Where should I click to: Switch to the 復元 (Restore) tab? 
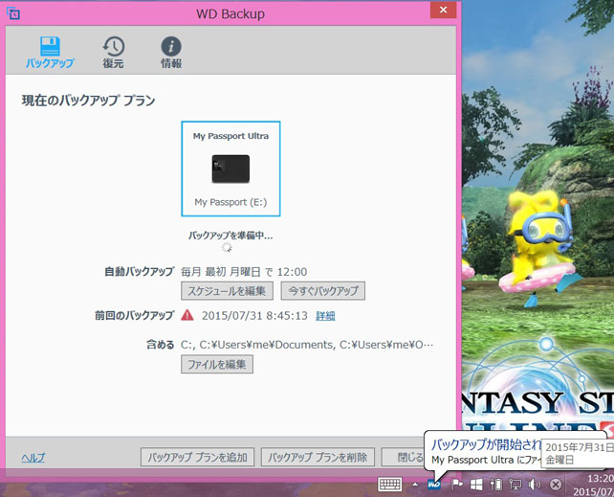coord(113,52)
